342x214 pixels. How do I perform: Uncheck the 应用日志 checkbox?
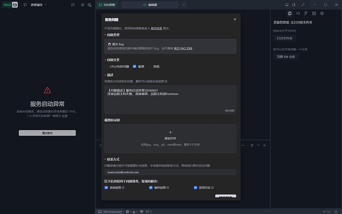point(195,187)
